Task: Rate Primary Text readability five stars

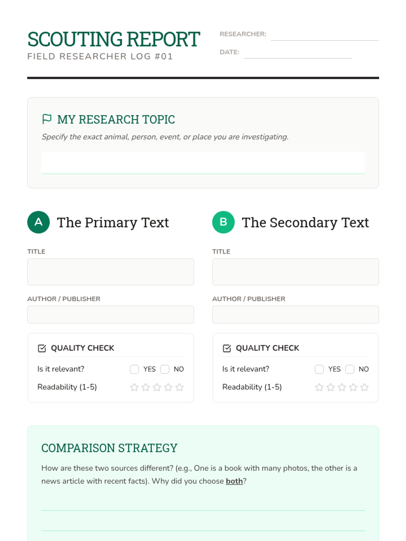Action: (x=180, y=387)
